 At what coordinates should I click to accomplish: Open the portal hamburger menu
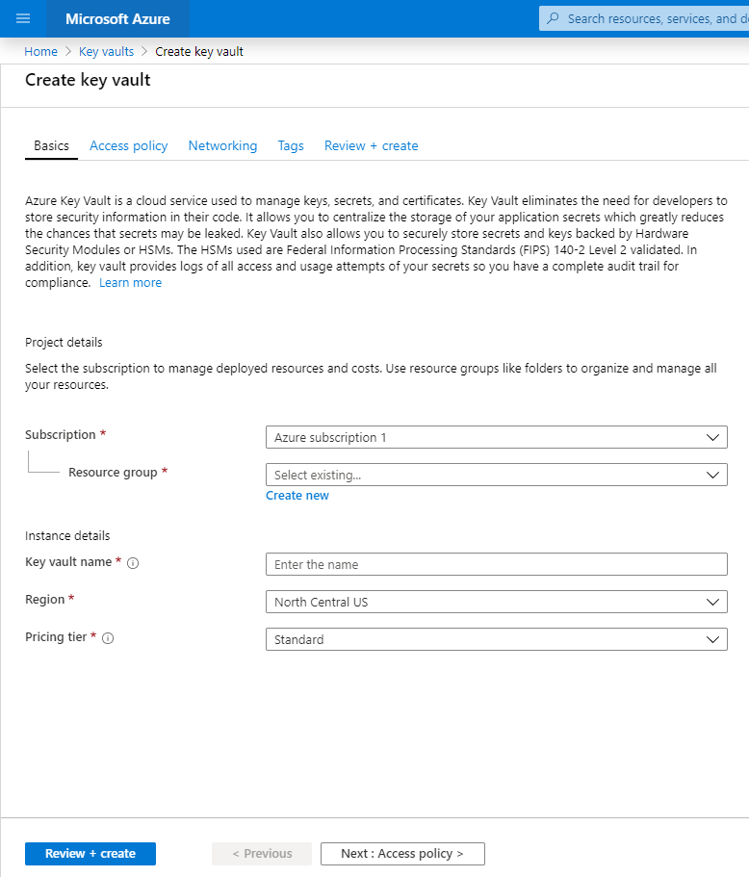[23, 18]
